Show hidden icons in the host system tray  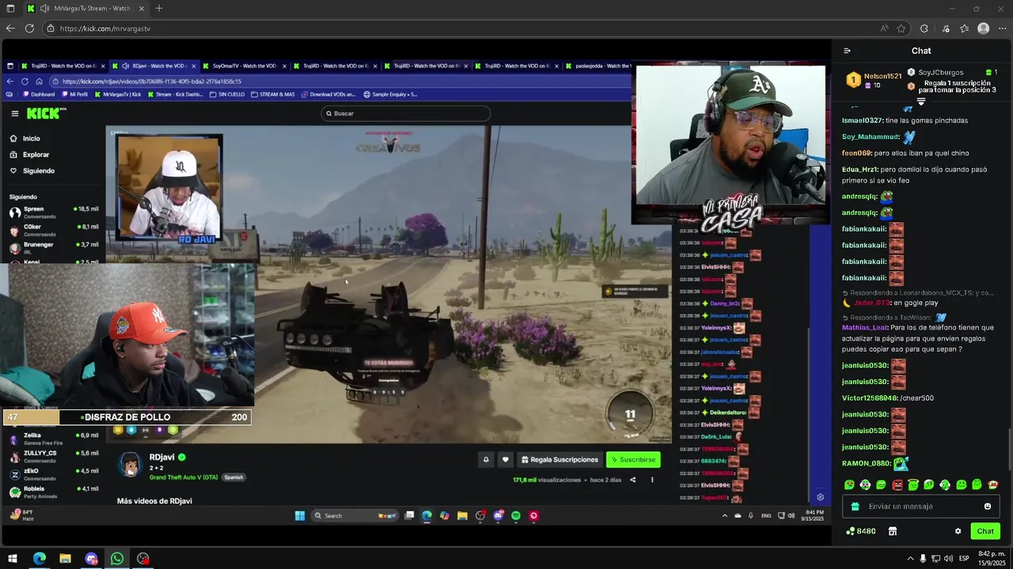click(x=910, y=559)
